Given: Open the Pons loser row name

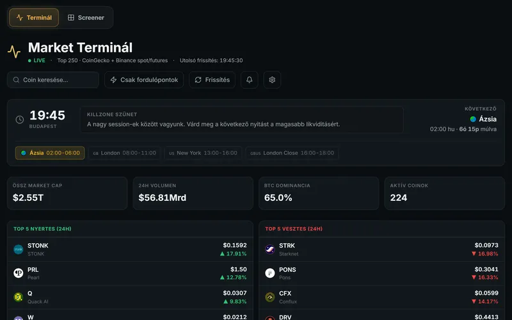Looking at the screenshot, I should point(285,278).
